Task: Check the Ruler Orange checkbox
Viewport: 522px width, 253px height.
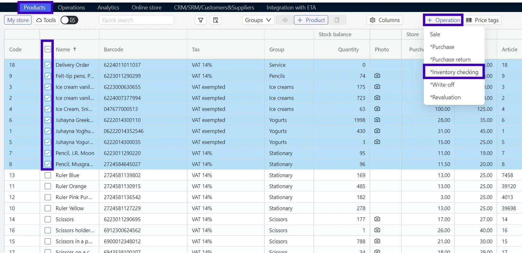Action: tap(48, 186)
